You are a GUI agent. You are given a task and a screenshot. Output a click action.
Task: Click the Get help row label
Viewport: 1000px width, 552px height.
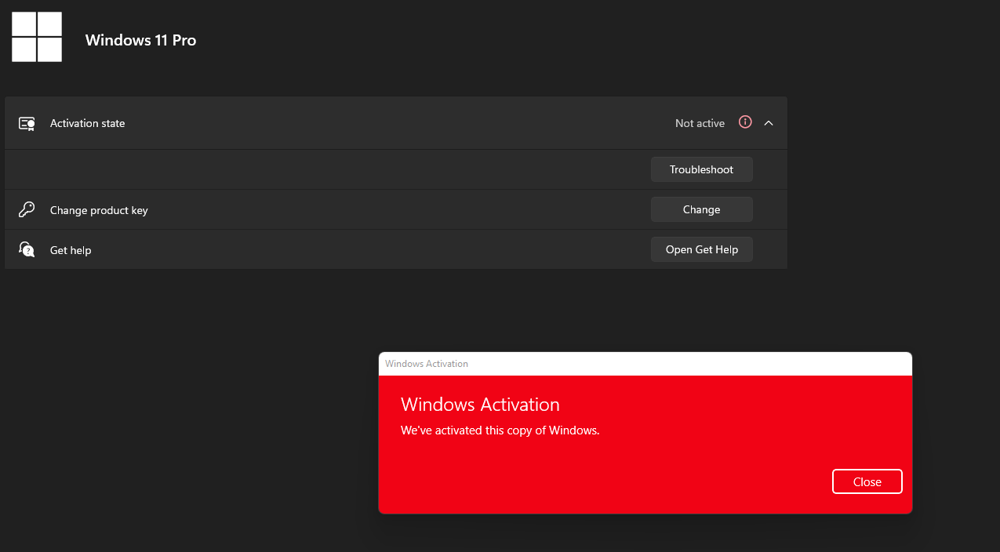(71, 250)
